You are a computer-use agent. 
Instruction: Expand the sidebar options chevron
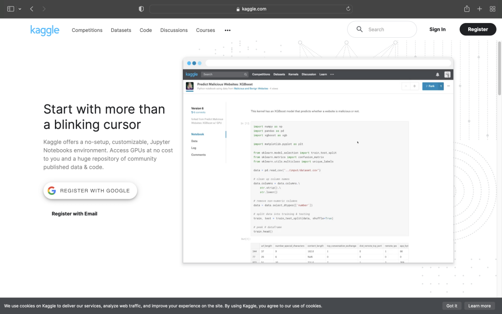[20, 9]
